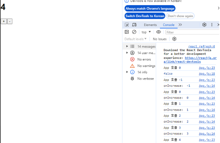Select the No errors filter icon

(x=132, y=59)
